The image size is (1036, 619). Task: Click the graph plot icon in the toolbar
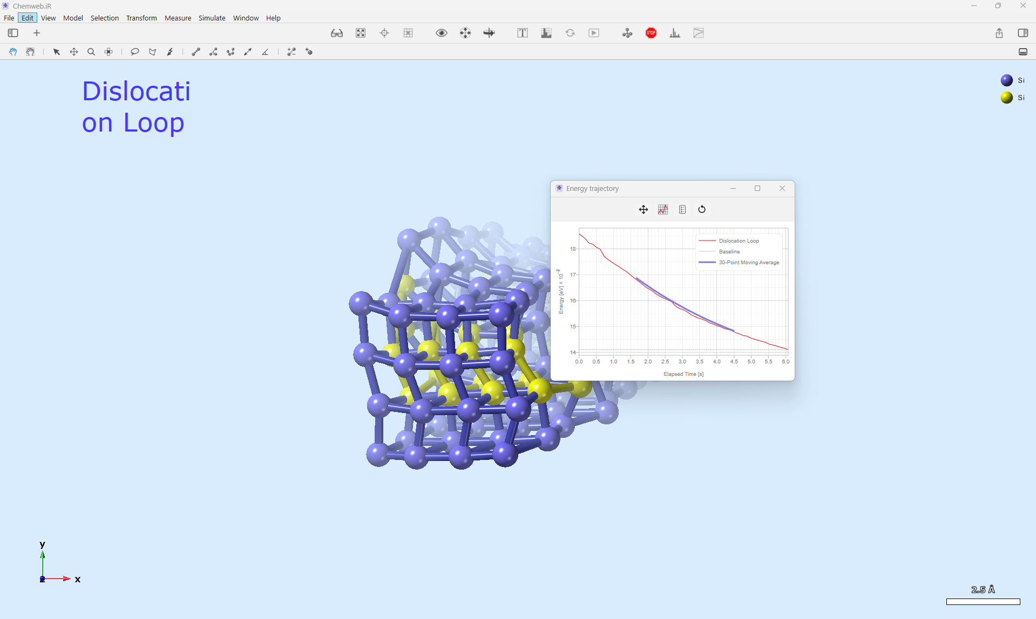click(x=699, y=33)
